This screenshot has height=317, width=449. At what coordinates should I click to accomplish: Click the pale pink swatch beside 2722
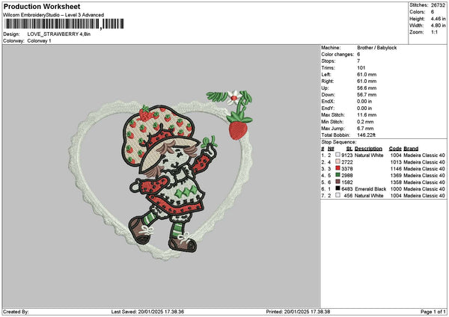[338, 161]
